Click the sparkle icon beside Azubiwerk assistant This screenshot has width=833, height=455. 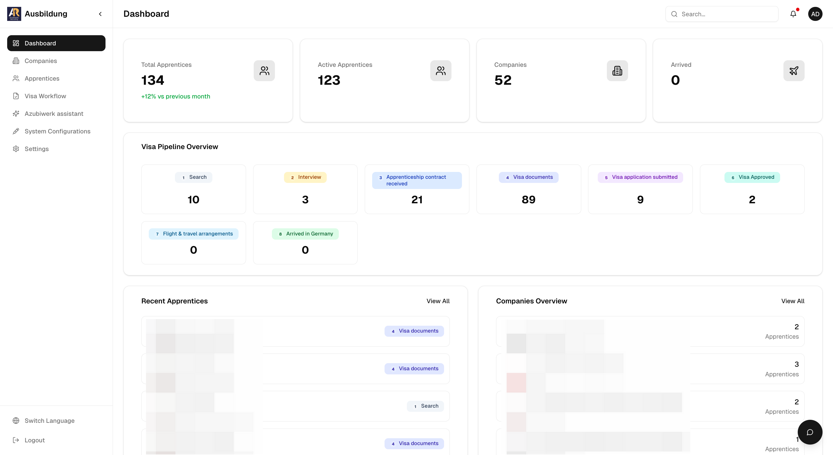point(16,114)
